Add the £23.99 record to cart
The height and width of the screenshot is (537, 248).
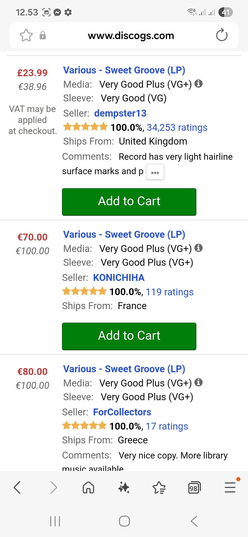pos(129,202)
